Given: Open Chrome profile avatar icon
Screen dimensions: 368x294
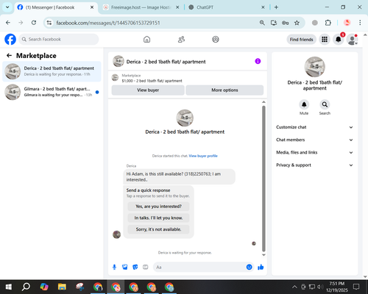Looking at the screenshot, I should pyautogui.click(x=347, y=23).
